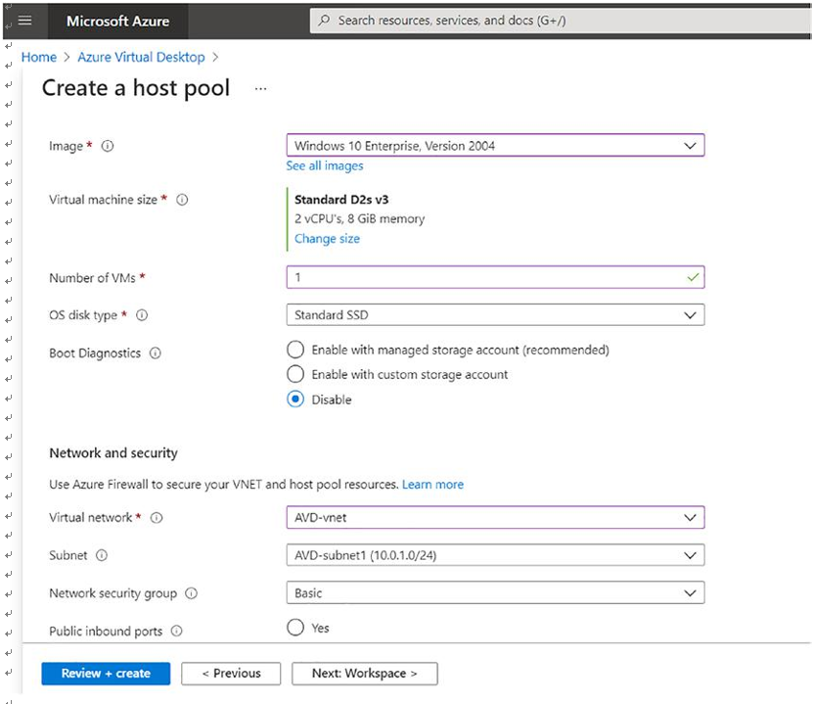Viewport: 813px width, 704px height.
Task: Open the Virtual network dropdown
Action: (x=495, y=517)
